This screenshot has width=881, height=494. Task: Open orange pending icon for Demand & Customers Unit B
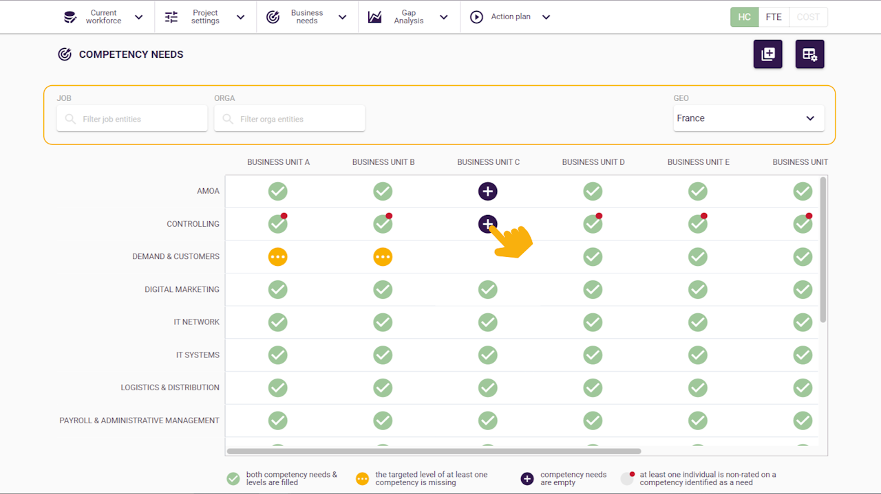click(383, 257)
